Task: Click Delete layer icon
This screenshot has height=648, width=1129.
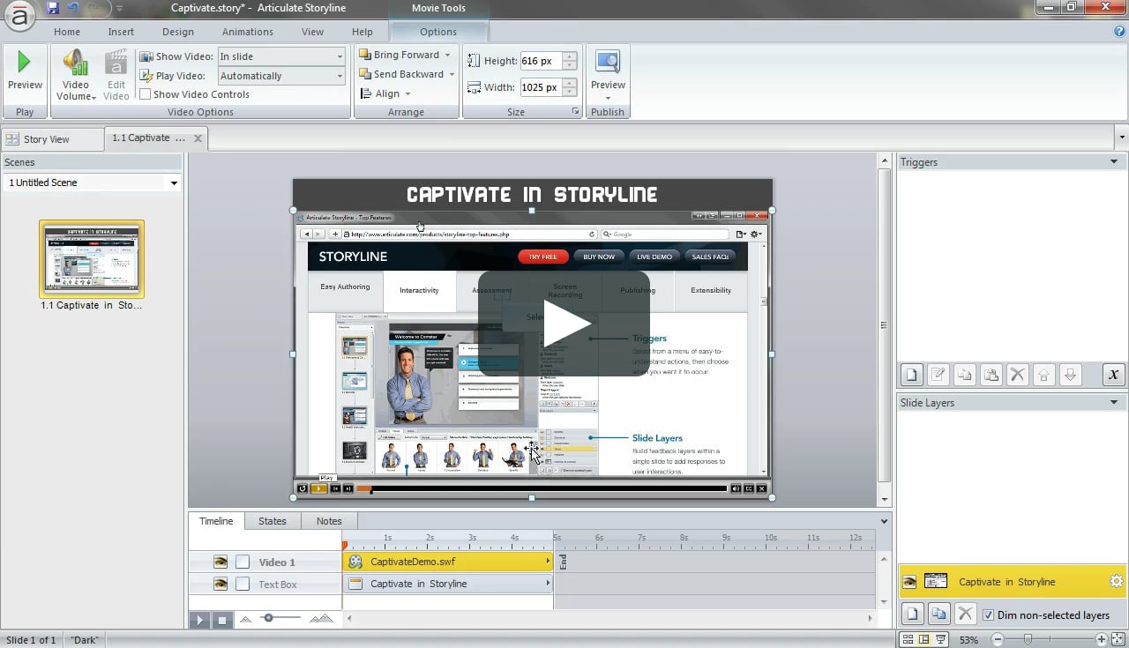Action: 966,614
